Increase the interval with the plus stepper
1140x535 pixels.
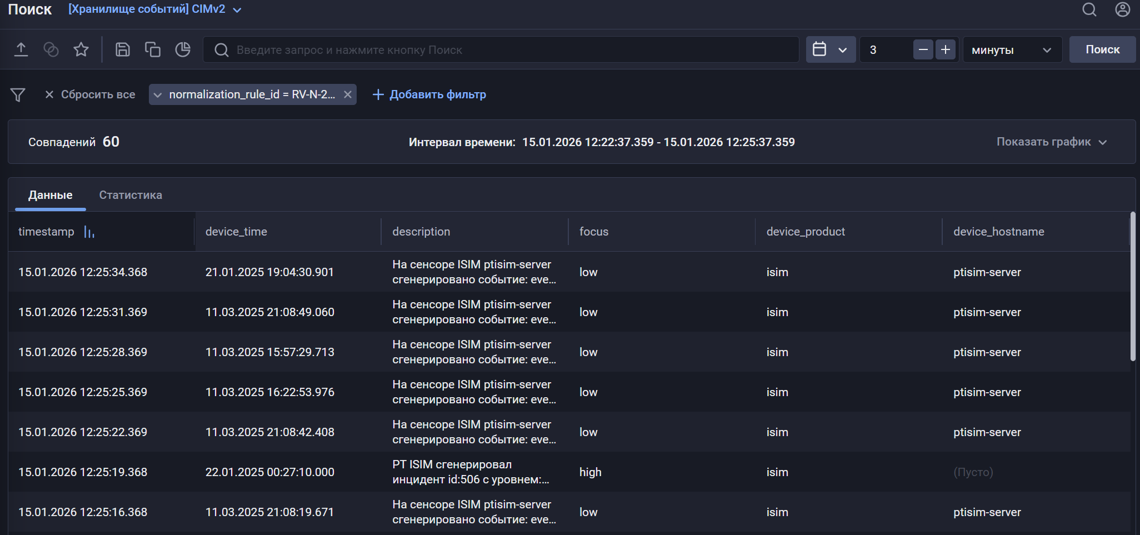[x=946, y=49]
